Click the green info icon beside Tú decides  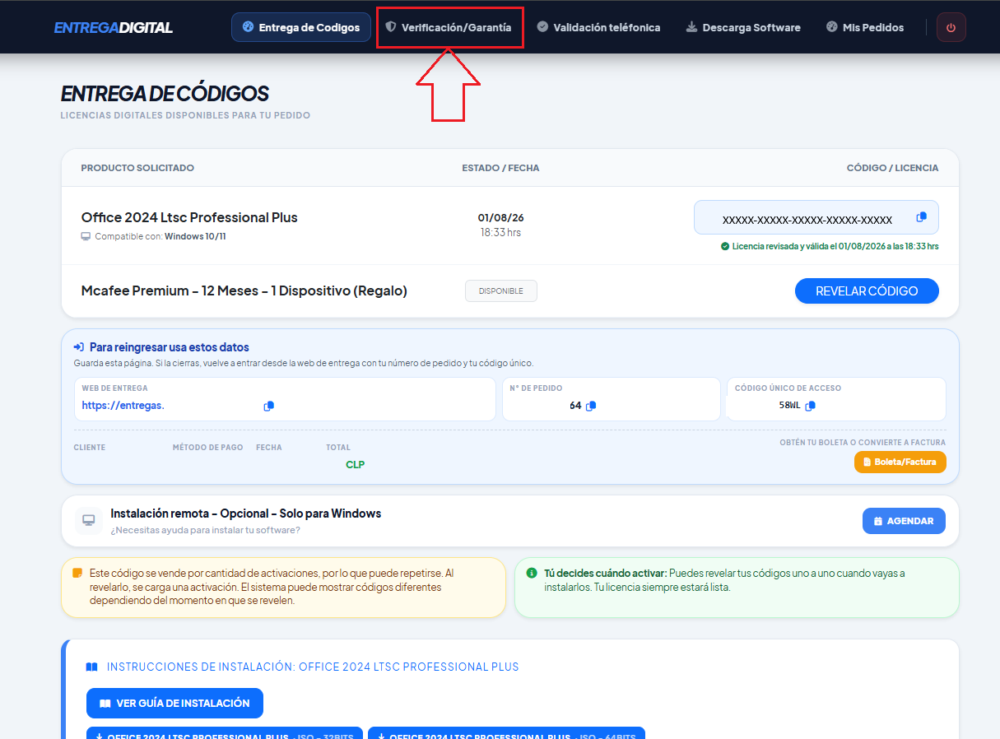pos(532,573)
